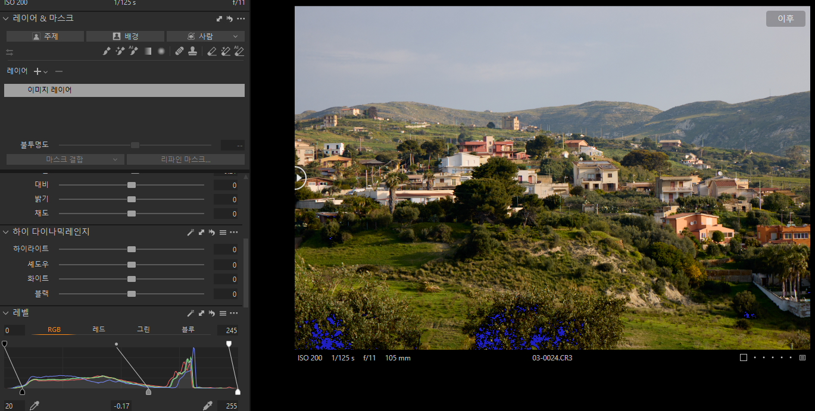The image size is (815, 411).
Task: Open the 레벨 presets list
Action: coord(223,313)
